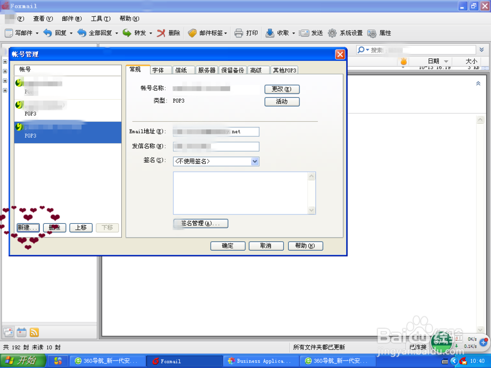
Task: Click the 新建 new account button
Action: click(x=27, y=227)
